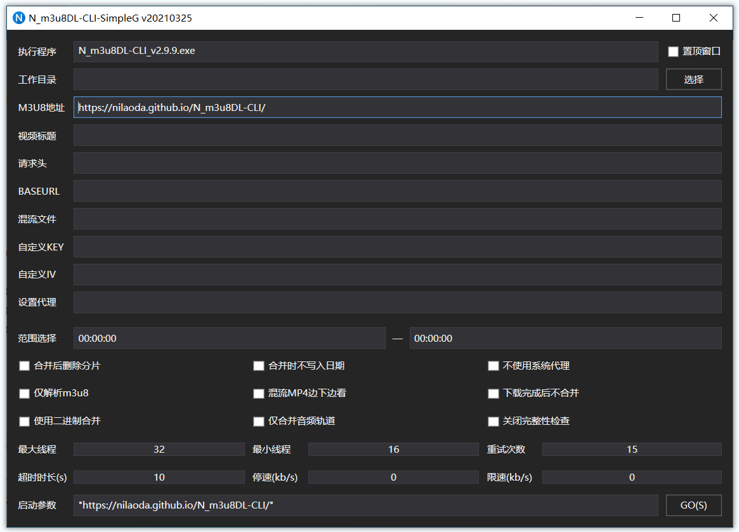Image resolution: width=739 pixels, height=532 pixels.
Task: Click the 选择 button for working directory
Action: coord(693,79)
